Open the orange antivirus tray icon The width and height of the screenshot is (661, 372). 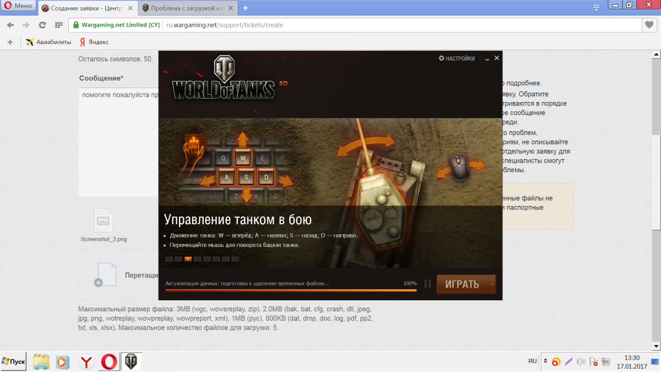coord(556,362)
